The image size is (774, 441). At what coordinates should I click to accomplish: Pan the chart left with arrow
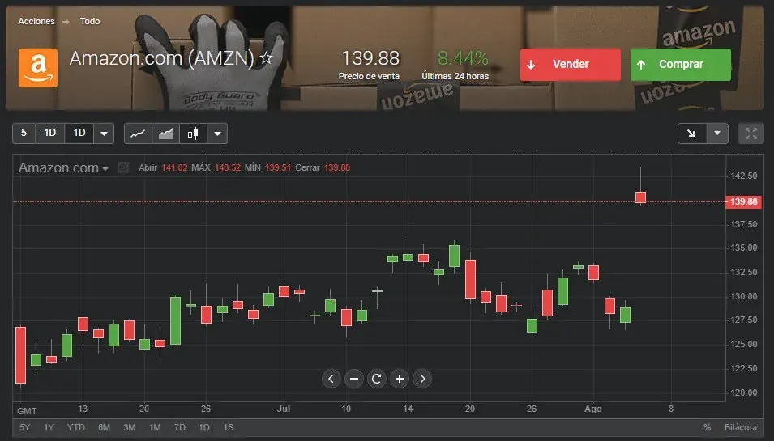(331, 379)
